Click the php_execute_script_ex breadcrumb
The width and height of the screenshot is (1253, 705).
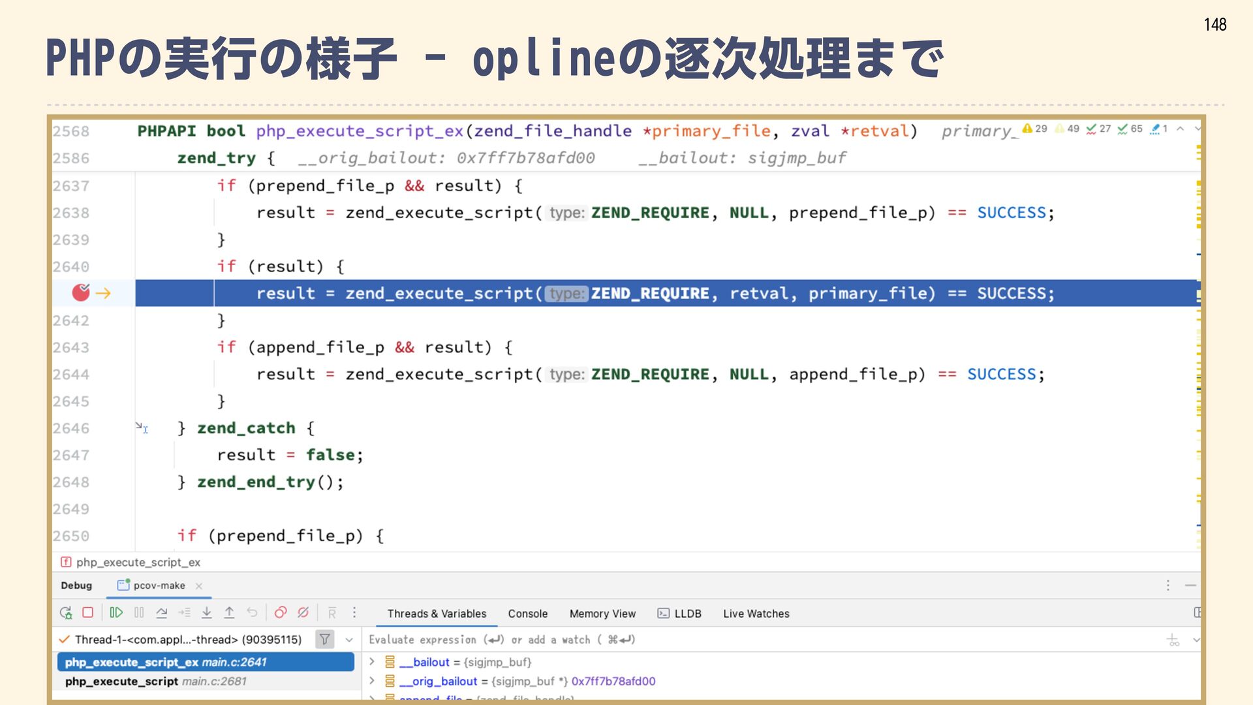click(x=138, y=562)
